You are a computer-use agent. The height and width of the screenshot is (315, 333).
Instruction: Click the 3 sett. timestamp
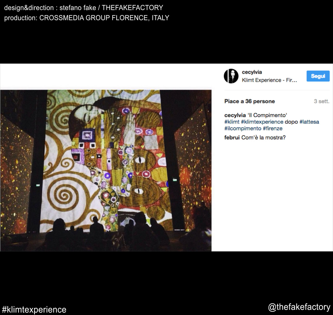(321, 101)
